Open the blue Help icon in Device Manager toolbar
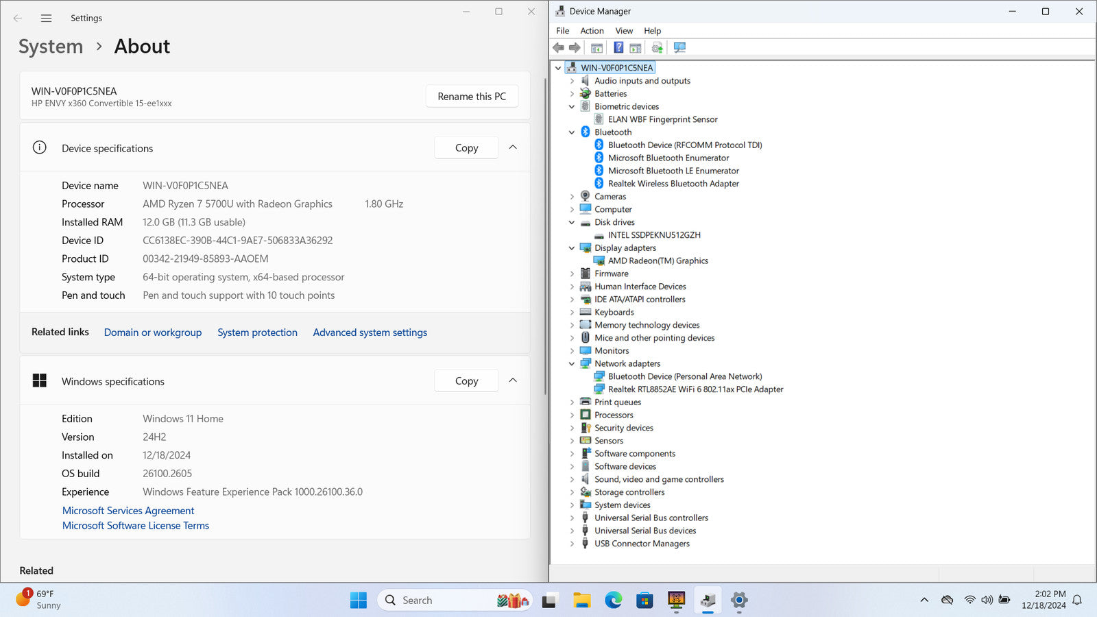This screenshot has height=617, width=1097. click(618, 47)
